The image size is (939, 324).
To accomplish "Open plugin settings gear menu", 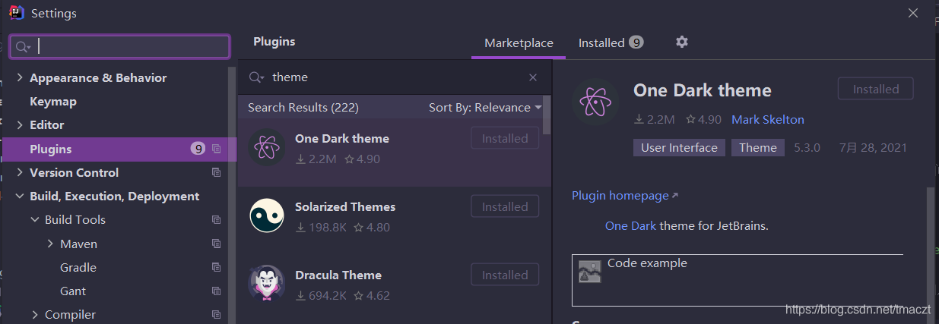I will 682,42.
